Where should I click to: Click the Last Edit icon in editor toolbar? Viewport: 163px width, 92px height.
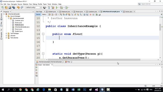pyautogui.click(x=50, y=15)
